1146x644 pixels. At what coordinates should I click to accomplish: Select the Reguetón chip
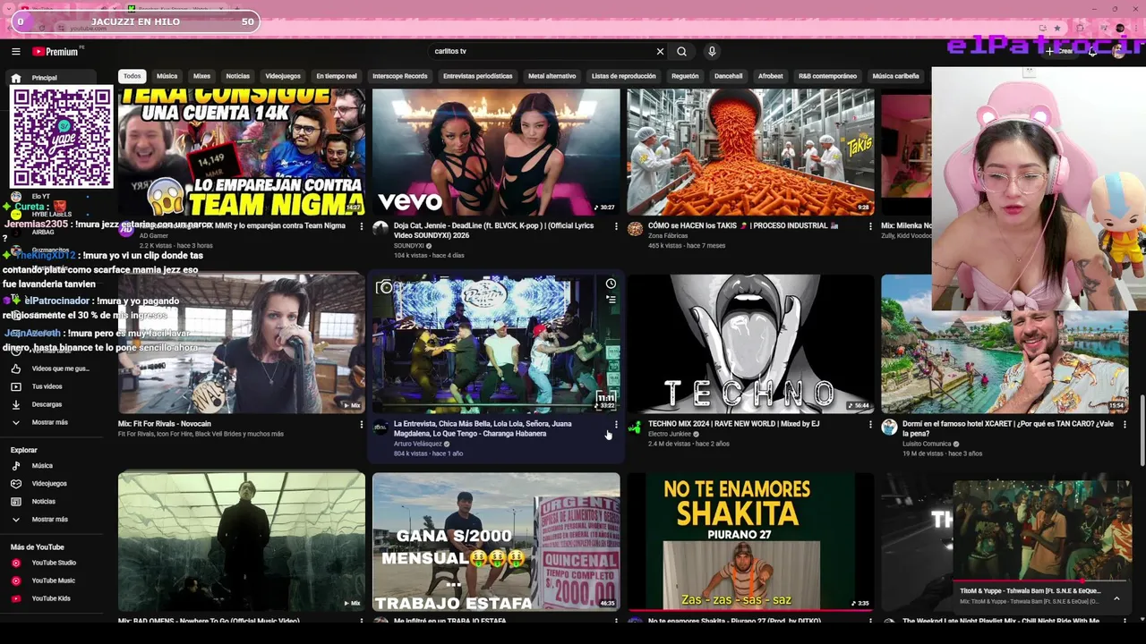(x=685, y=76)
